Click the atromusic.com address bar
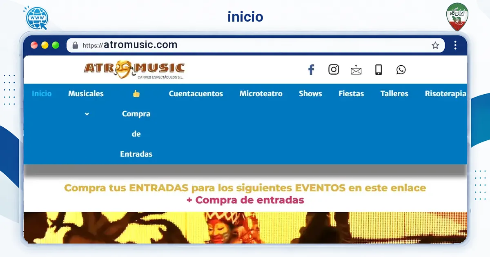 pyautogui.click(x=256, y=45)
